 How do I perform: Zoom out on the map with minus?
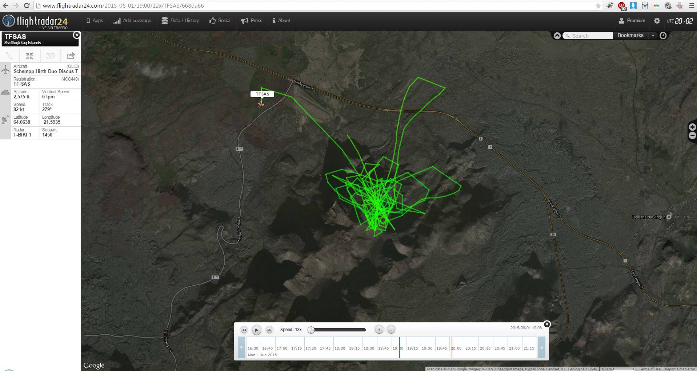point(692,135)
